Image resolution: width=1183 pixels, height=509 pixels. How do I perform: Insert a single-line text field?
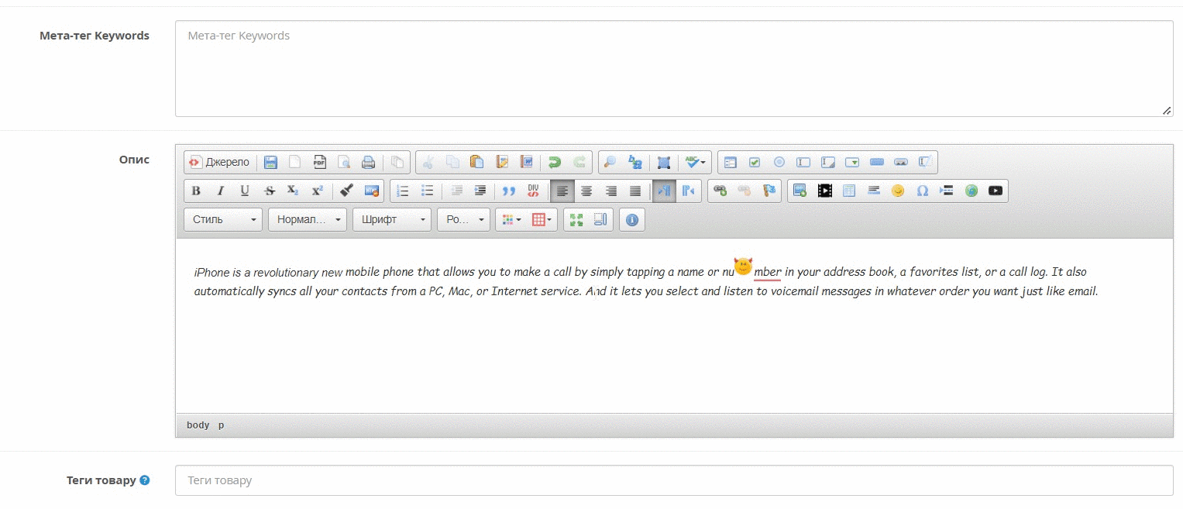point(803,162)
